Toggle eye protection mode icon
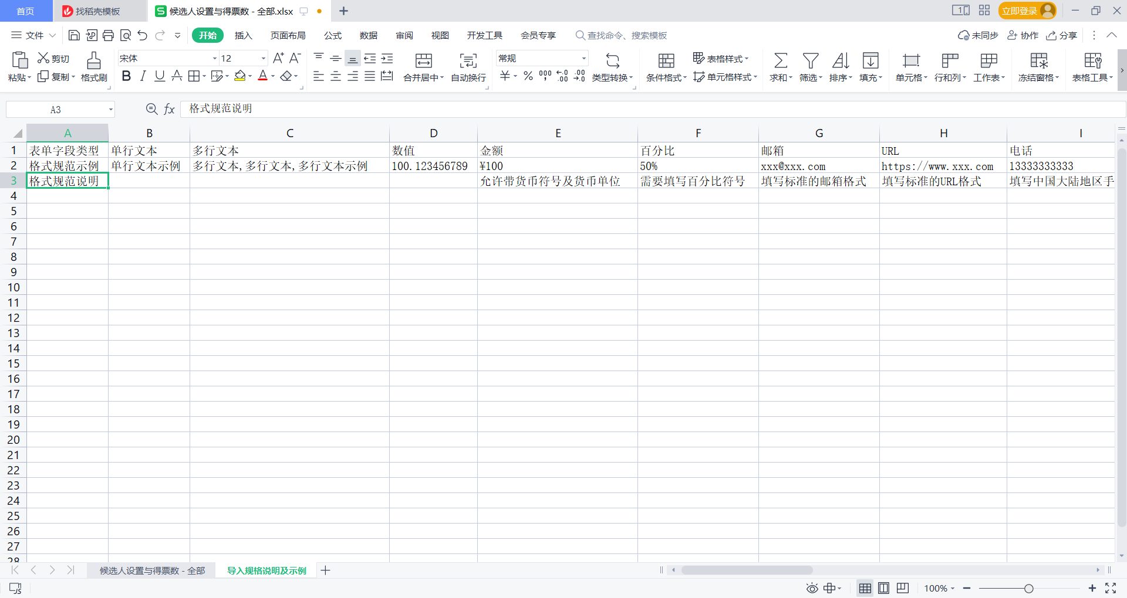The height and width of the screenshot is (598, 1127). 812,588
